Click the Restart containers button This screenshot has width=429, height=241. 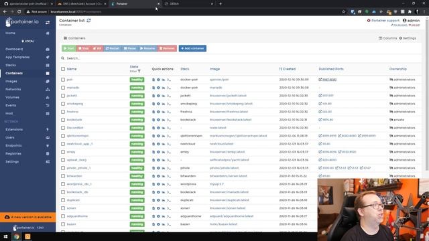pyautogui.click(x=113, y=48)
